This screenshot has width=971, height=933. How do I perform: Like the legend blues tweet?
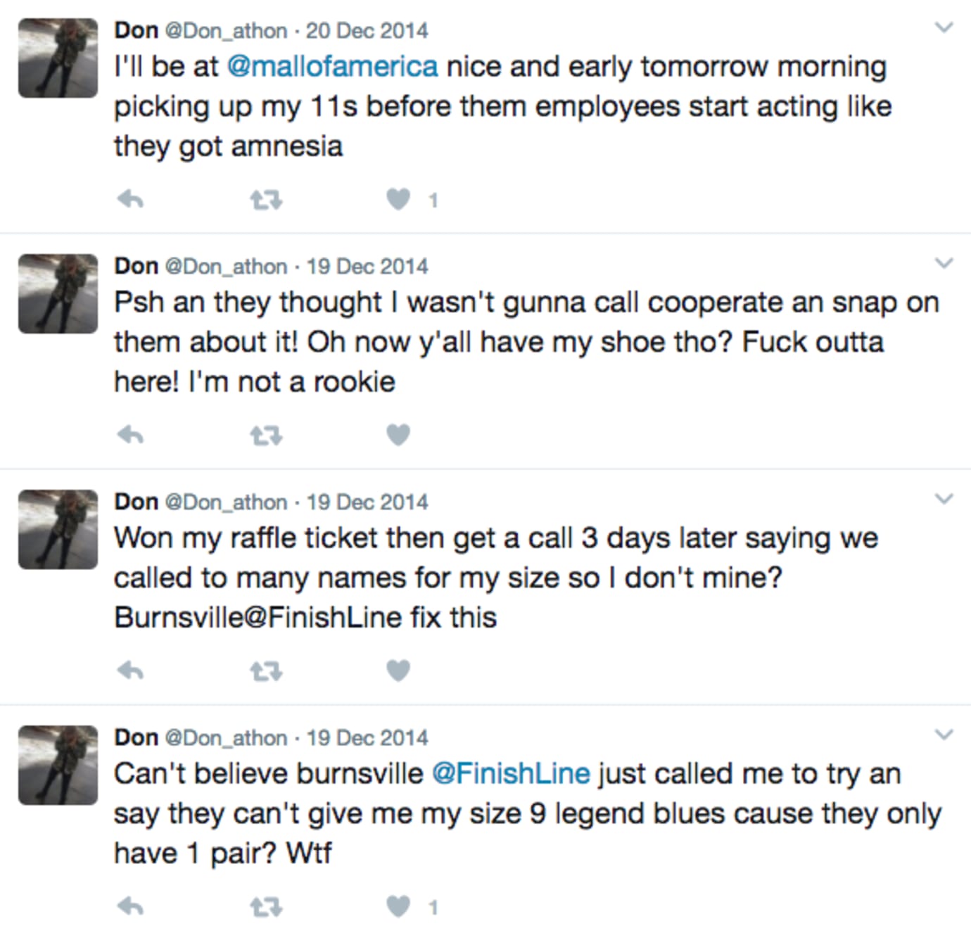pyautogui.click(x=398, y=908)
